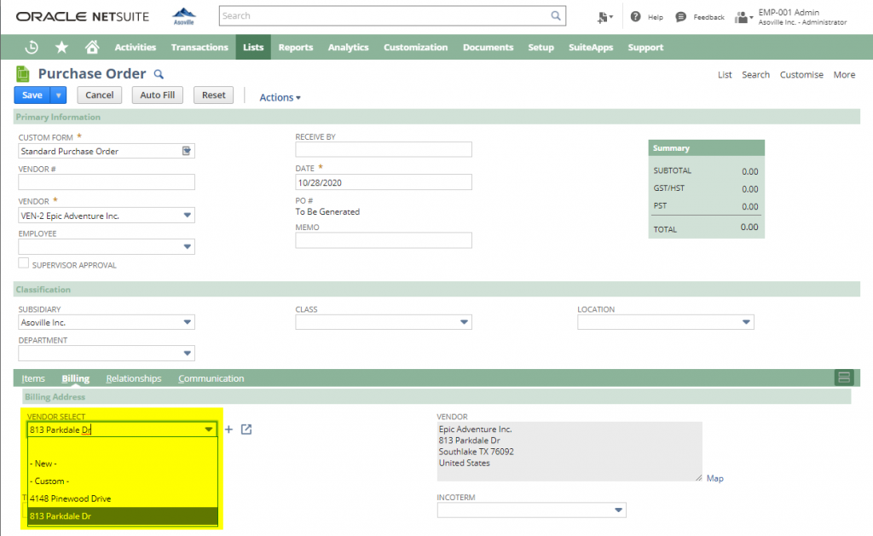The height and width of the screenshot is (536, 873).
Task: Click the Memo input field
Action: 384,240
